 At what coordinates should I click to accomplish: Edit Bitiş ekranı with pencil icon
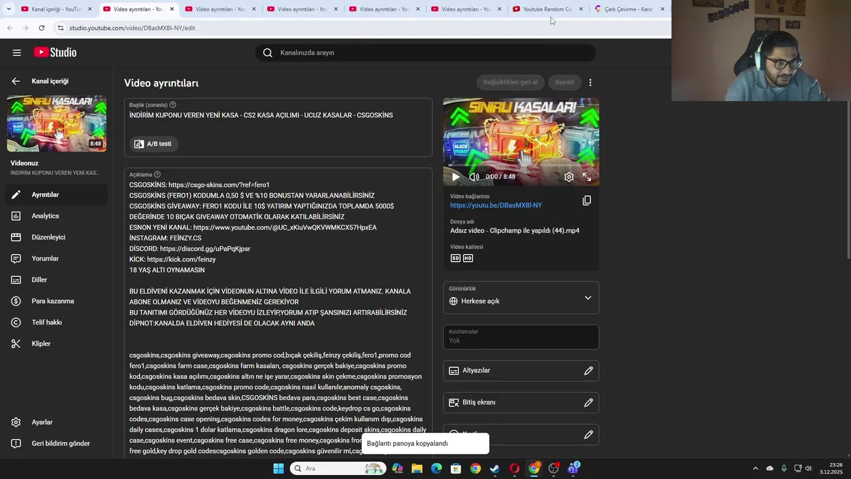coord(588,402)
